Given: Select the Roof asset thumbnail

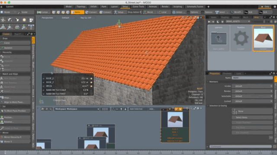Looking at the screenshot, I should 263,38.
